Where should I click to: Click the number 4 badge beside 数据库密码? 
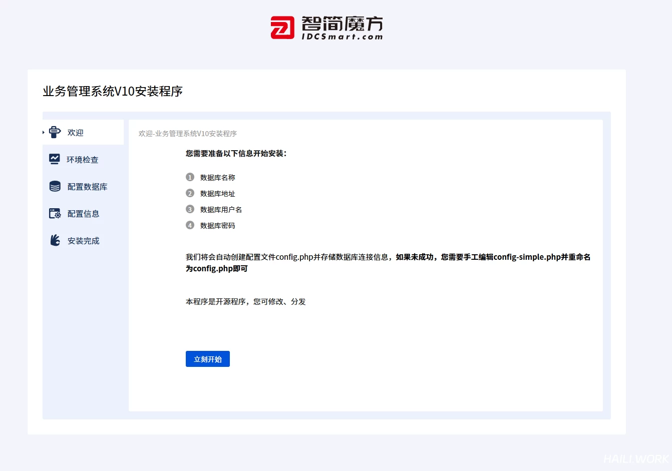[x=190, y=225]
